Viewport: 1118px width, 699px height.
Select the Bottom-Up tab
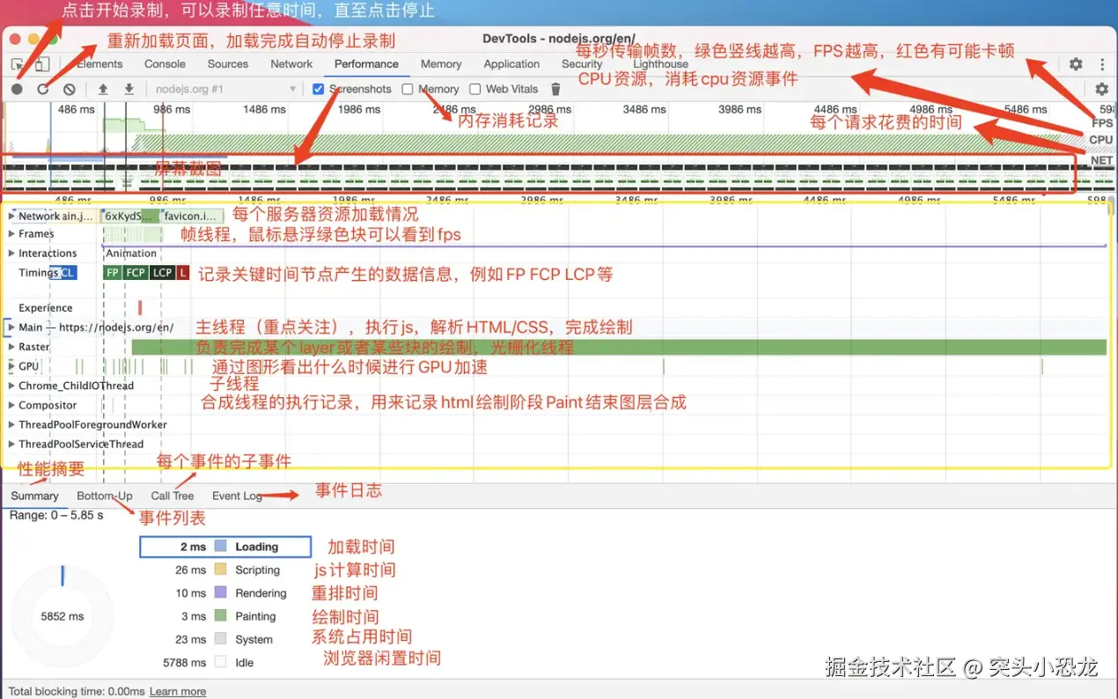(x=105, y=497)
